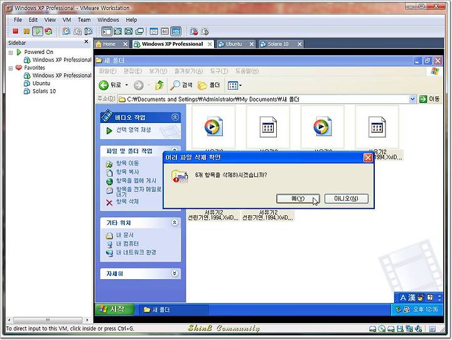
Task: Open the 도구(T) menu in Explorer
Action: (x=219, y=71)
